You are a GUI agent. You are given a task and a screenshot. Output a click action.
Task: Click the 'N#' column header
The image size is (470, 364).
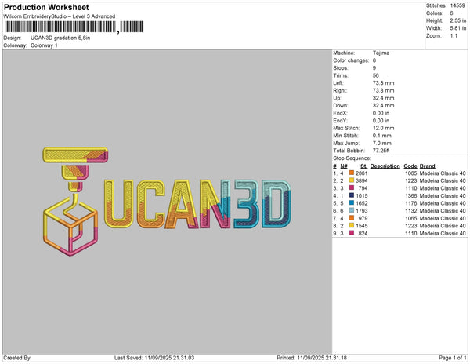click(x=344, y=166)
